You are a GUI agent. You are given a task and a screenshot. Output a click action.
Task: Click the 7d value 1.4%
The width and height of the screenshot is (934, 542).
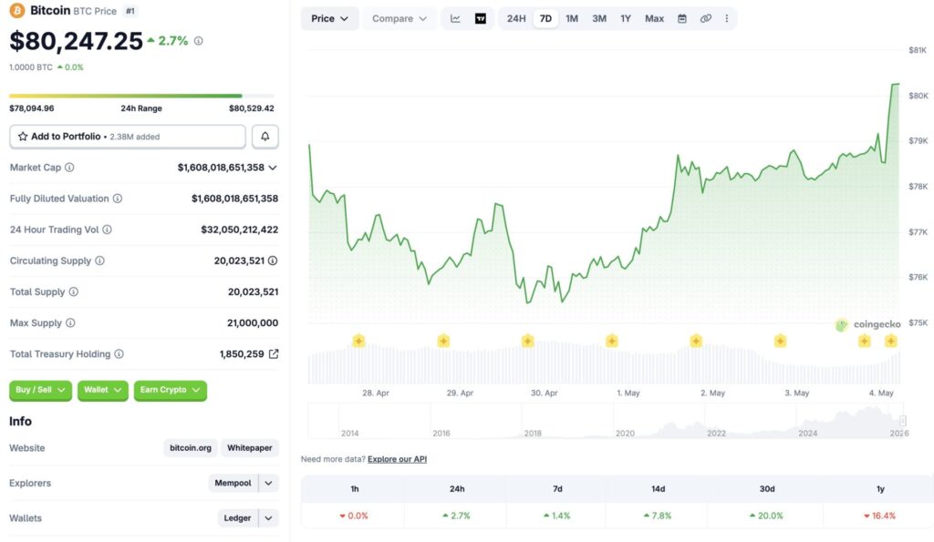click(x=557, y=516)
